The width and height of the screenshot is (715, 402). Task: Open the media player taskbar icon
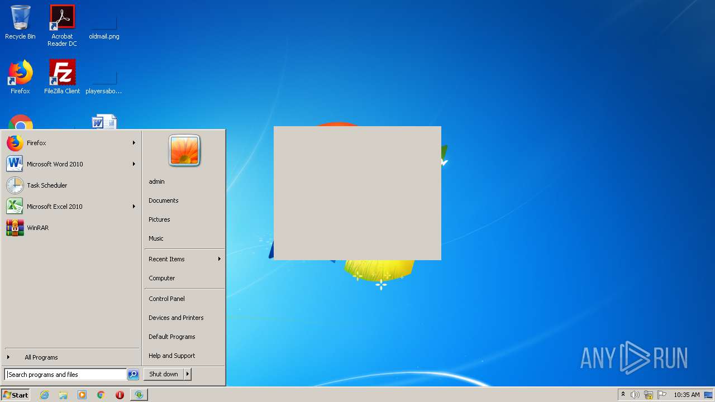(82, 395)
